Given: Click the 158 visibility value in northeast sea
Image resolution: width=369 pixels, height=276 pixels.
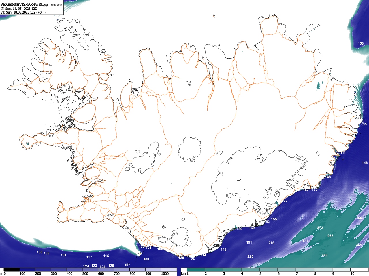Looking at the screenshot, I should click(361, 43).
